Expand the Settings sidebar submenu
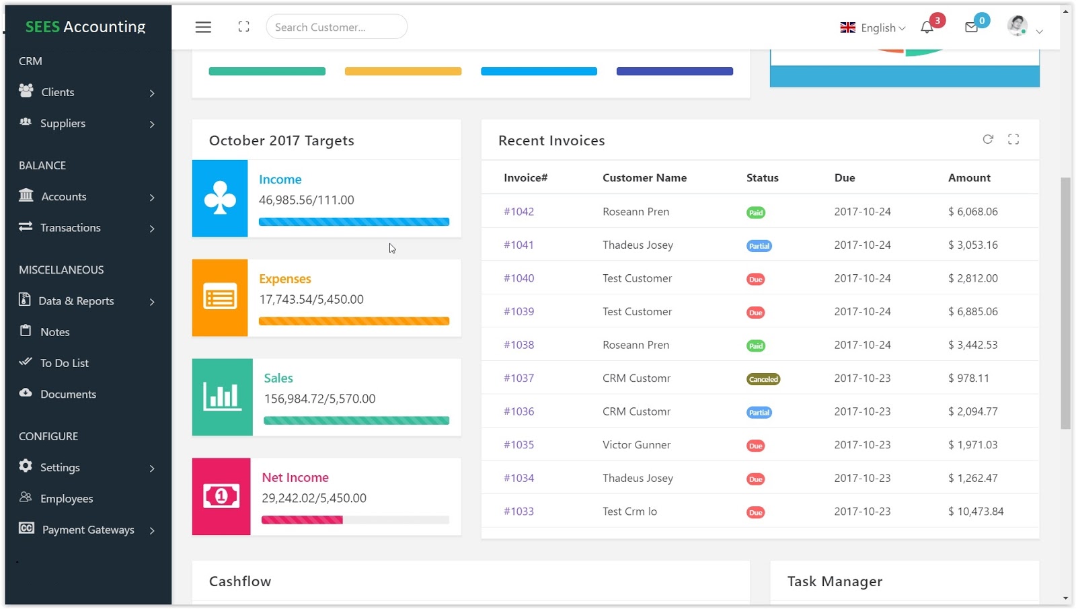The width and height of the screenshot is (1076, 609). pos(153,468)
